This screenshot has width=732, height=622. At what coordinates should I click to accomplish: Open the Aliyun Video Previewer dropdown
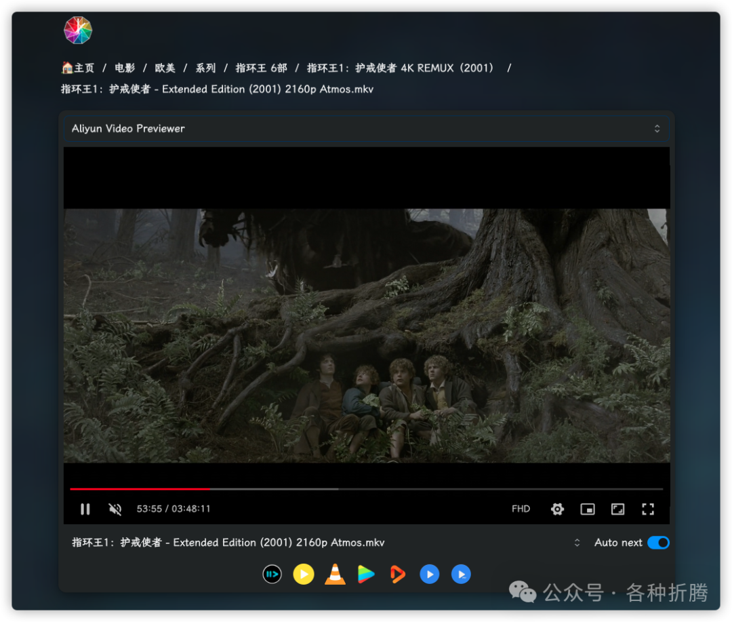point(367,128)
